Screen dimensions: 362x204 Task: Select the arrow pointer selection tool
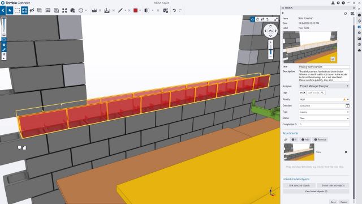[10, 10]
